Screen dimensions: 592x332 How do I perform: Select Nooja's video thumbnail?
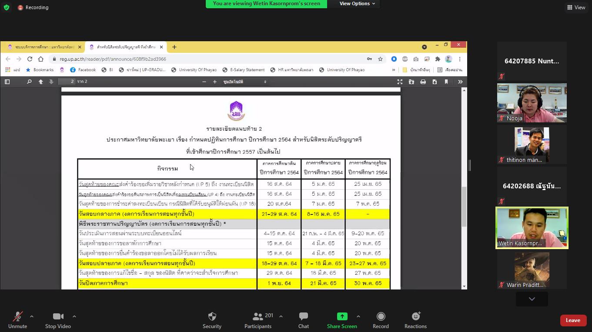click(532, 103)
